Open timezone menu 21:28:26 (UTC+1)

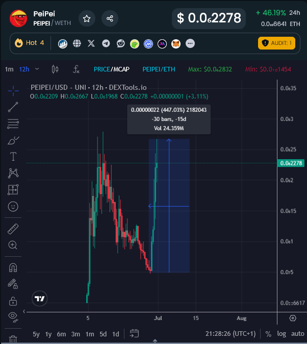(231, 334)
